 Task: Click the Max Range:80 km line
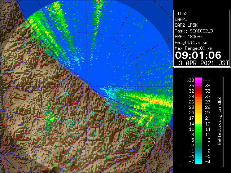click(x=193, y=48)
